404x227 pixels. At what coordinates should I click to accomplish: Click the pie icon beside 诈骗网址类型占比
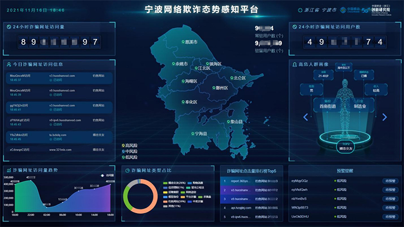(x=126, y=171)
